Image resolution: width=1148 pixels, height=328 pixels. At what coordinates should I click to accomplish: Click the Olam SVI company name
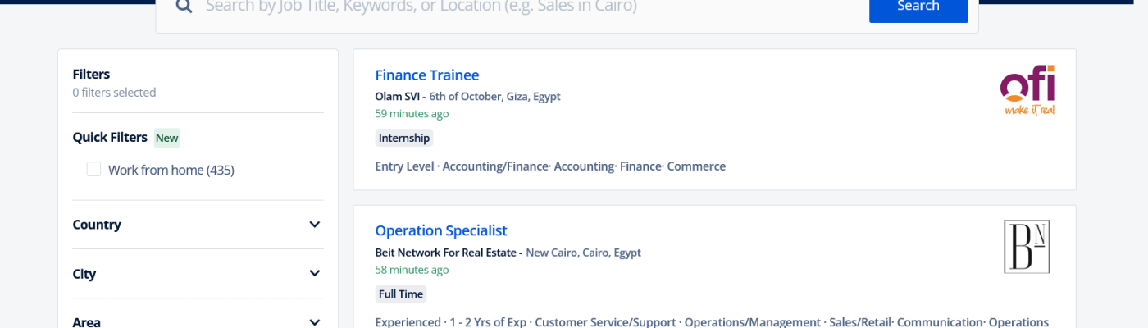pyautogui.click(x=397, y=96)
